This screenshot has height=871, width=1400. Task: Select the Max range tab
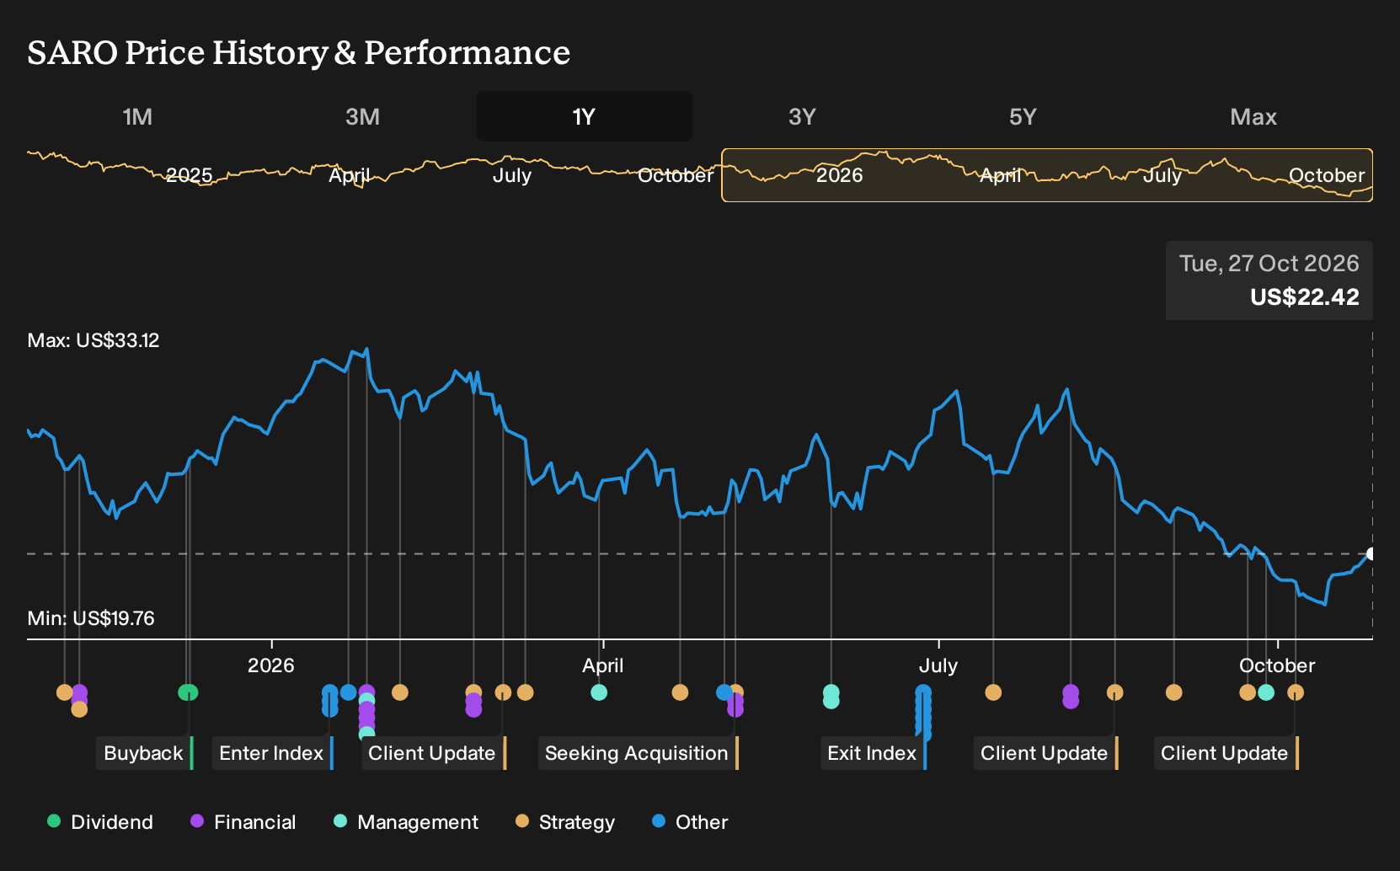tap(1253, 116)
